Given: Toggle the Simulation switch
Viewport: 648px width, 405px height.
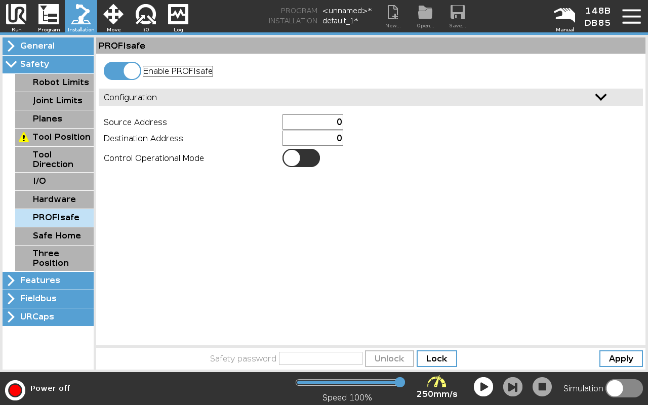Looking at the screenshot, I should (x=624, y=388).
